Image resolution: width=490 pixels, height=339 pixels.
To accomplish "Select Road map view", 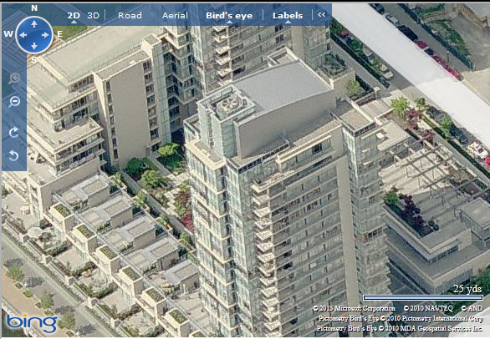I will coord(130,15).
